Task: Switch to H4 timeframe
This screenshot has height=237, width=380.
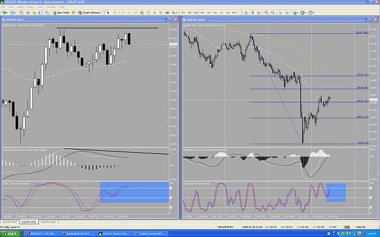Action: (x=215, y=13)
